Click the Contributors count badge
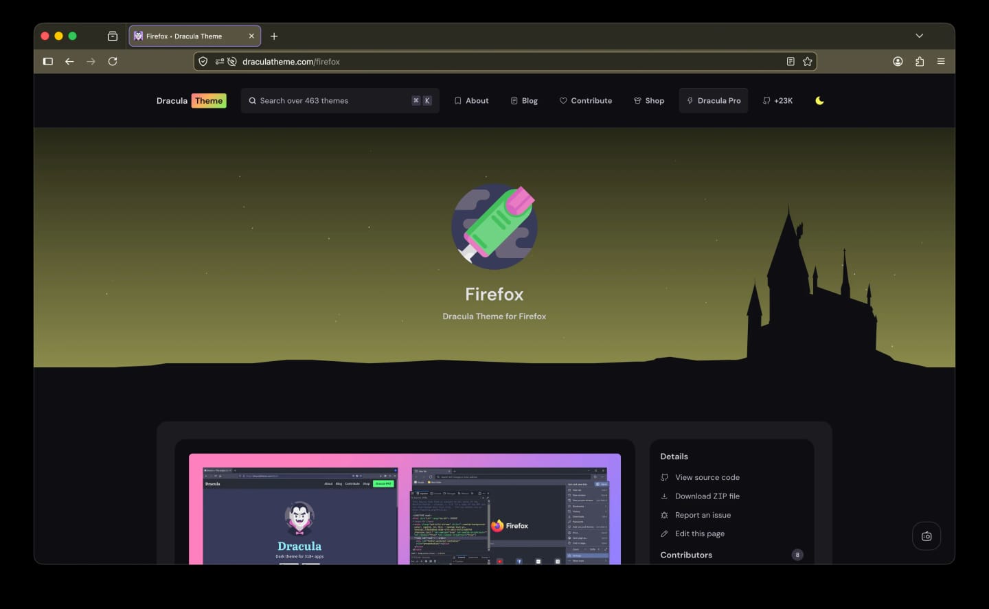This screenshot has width=989, height=609. pyautogui.click(x=797, y=555)
